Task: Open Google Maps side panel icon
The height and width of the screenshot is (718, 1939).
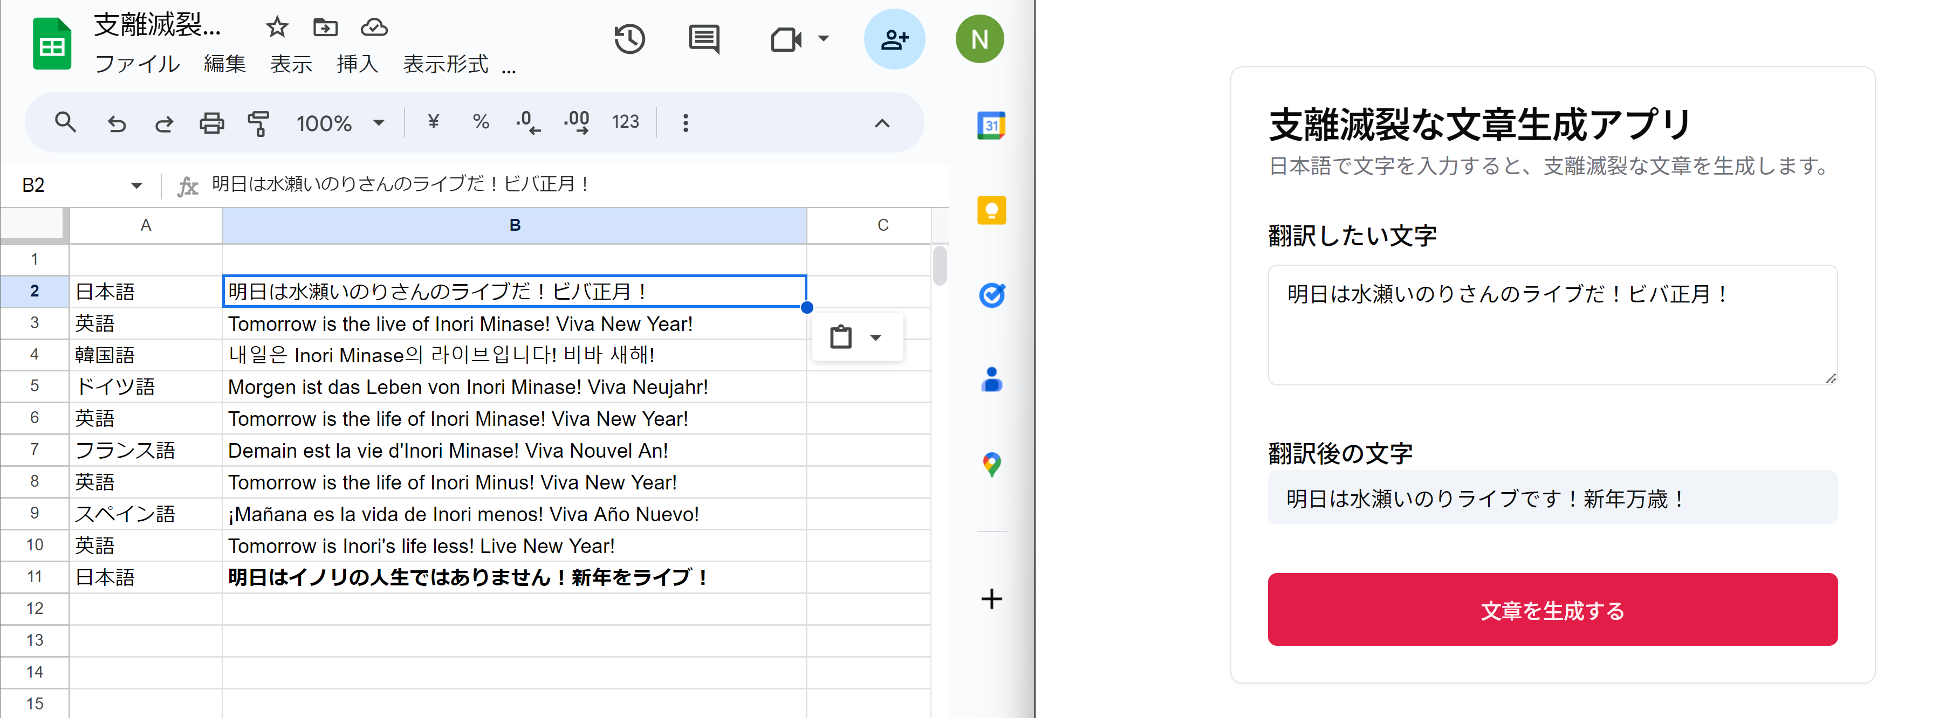Action: [991, 464]
